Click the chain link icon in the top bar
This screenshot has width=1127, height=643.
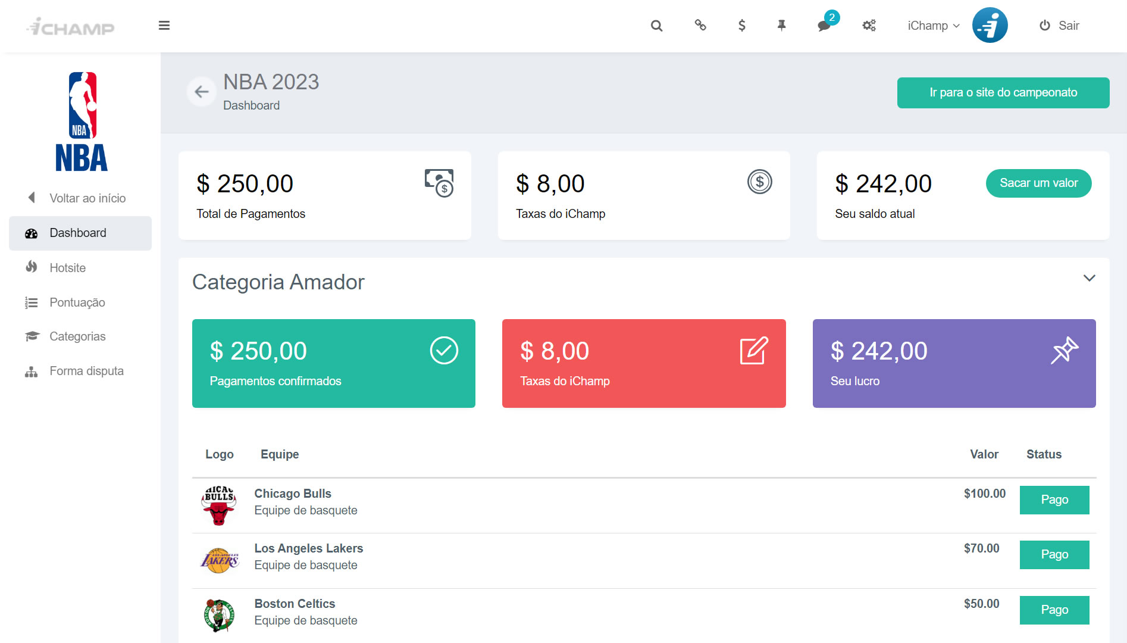[x=700, y=25]
